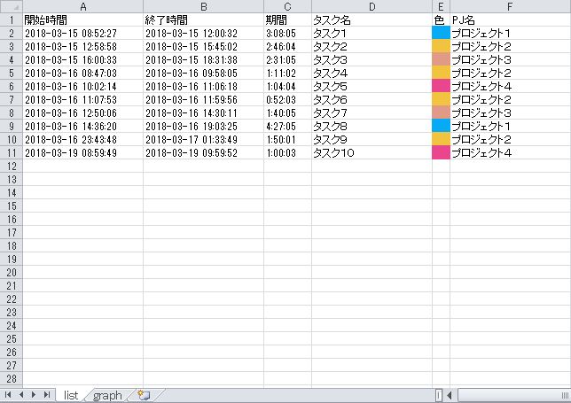Select cell タスク1
The height and width of the screenshot is (403, 571).
click(x=372, y=33)
